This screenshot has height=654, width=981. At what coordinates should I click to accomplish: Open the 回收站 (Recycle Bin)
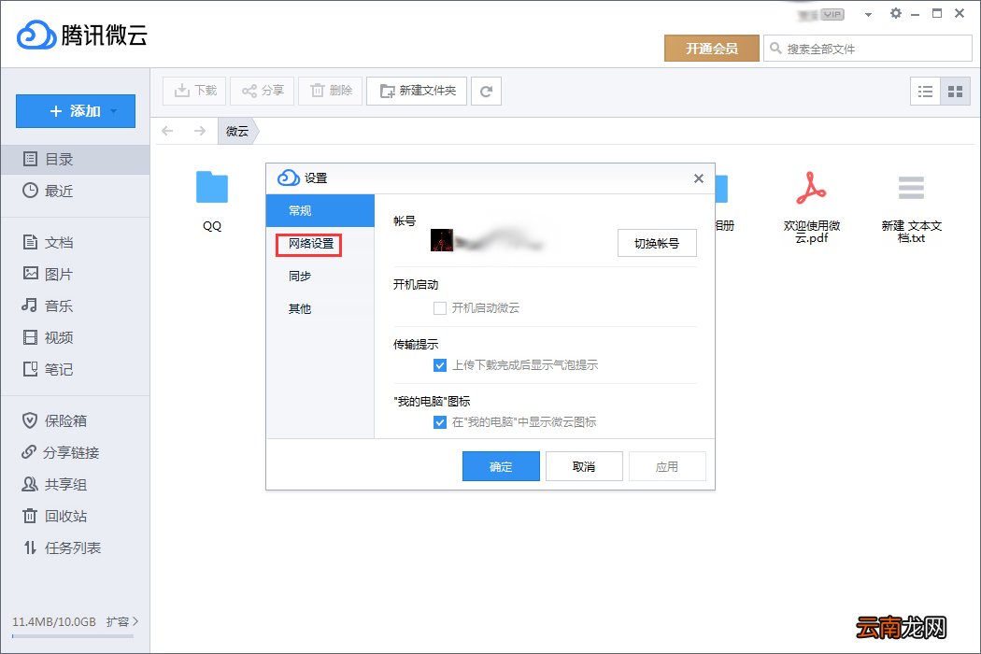tap(58, 516)
